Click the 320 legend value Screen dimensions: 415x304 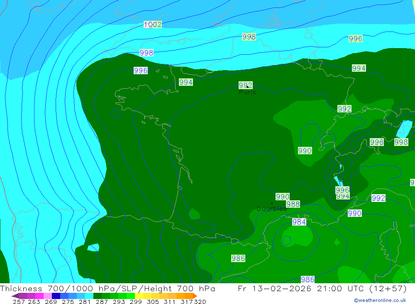coord(200,302)
